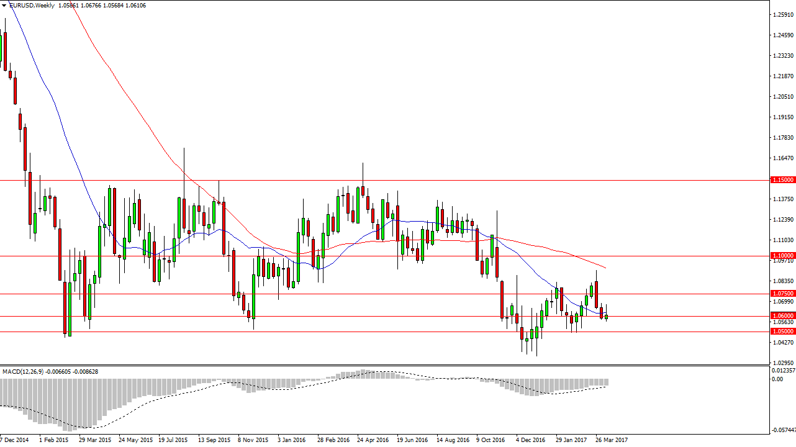Select the most recent weekly candlestick
This screenshot has width=796, height=447.
(605, 317)
